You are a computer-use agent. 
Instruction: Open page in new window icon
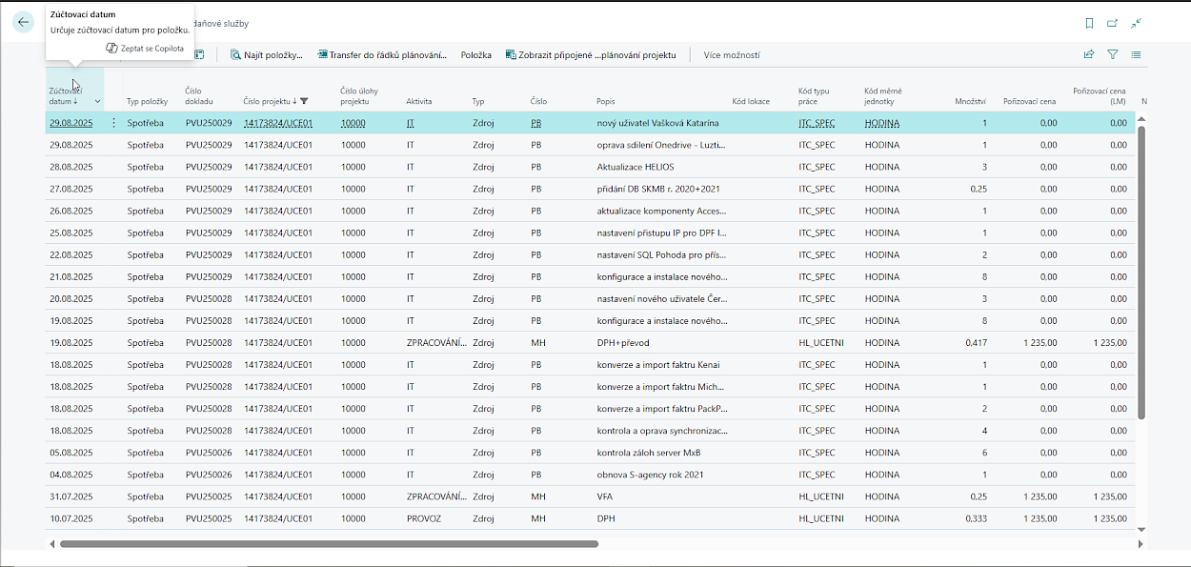coord(1112,23)
